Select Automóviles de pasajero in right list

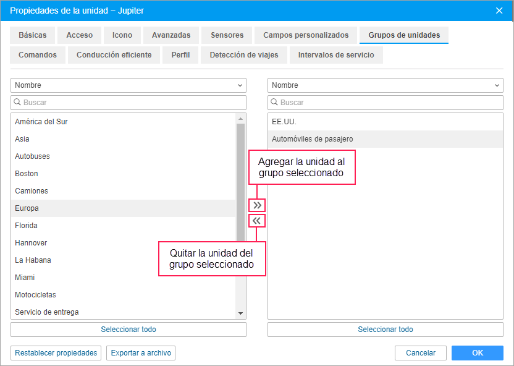coord(385,139)
